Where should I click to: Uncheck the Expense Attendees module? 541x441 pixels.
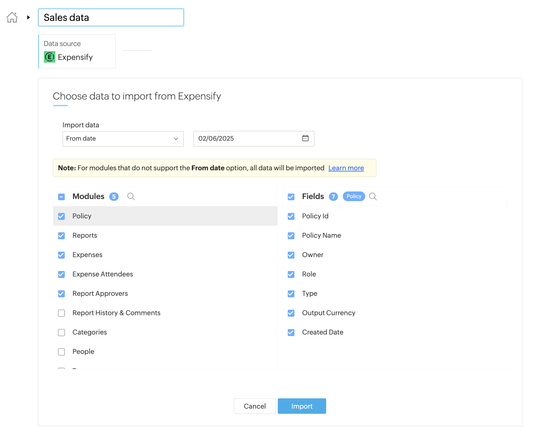pyautogui.click(x=61, y=274)
